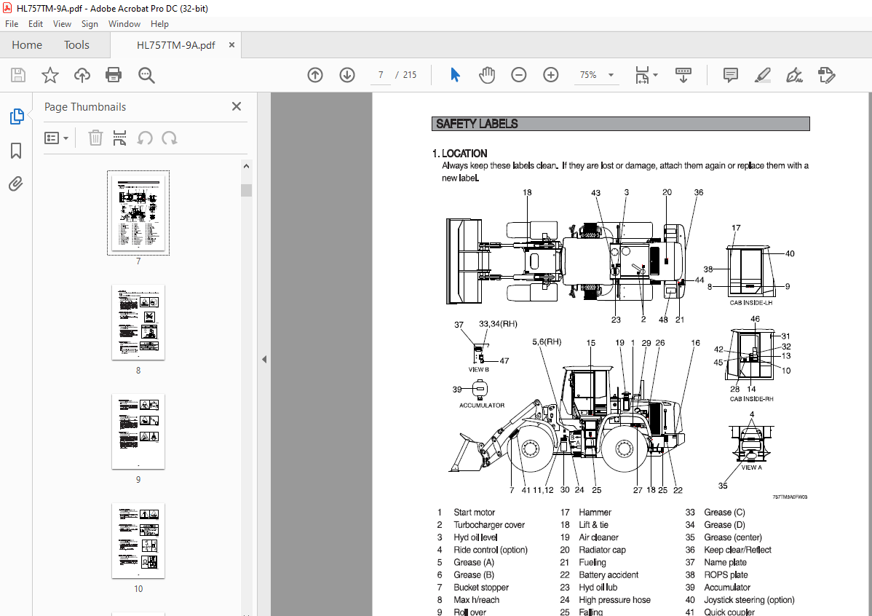Collapse the navigation pane with the arrow
Screen dimensions: 872x616
tap(264, 359)
